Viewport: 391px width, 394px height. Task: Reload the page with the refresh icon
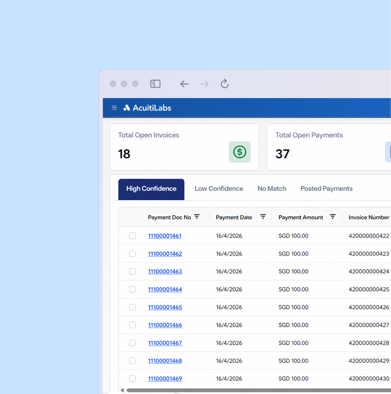(x=225, y=84)
